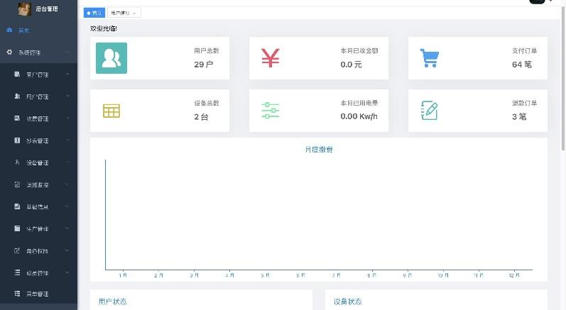566x310 pixels.
Task: Open 首页 in the sidebar
Action: (38, 31)
